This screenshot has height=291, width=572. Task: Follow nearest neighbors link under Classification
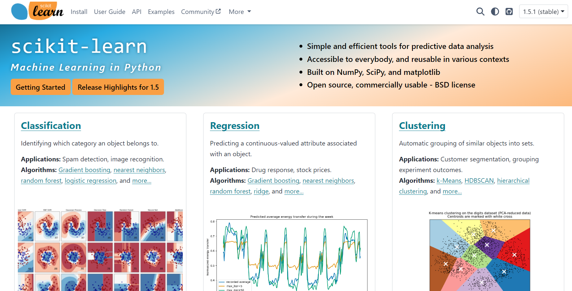(x=139, y=170)
